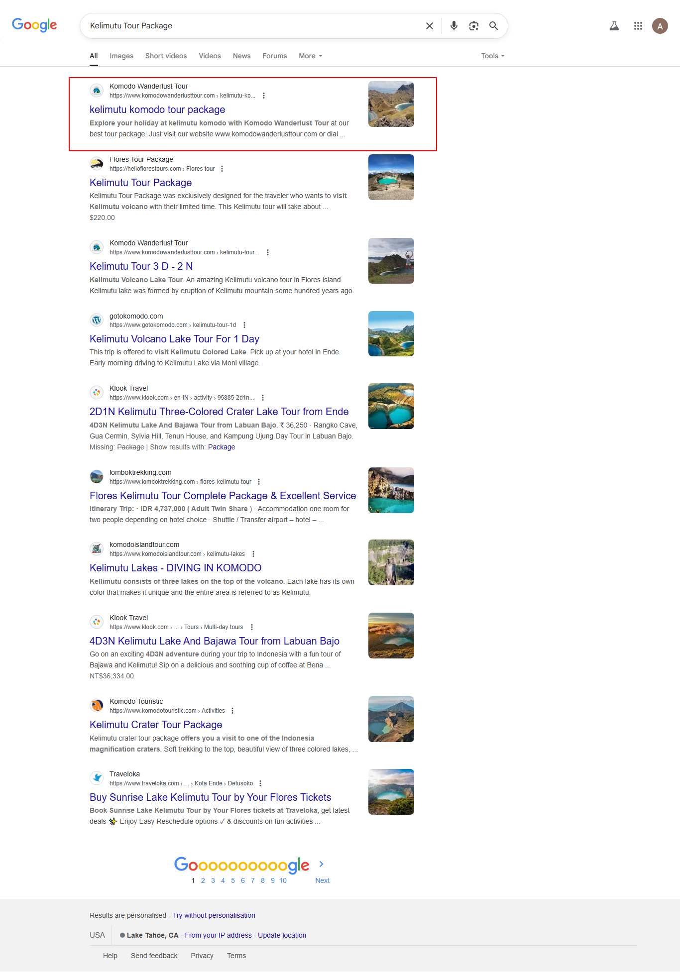Open 2D1N Kelimutu Three-Colored Crater Lake Tour link
The width and height of the screenshot is (680, 973).
(x=219, y=412)
